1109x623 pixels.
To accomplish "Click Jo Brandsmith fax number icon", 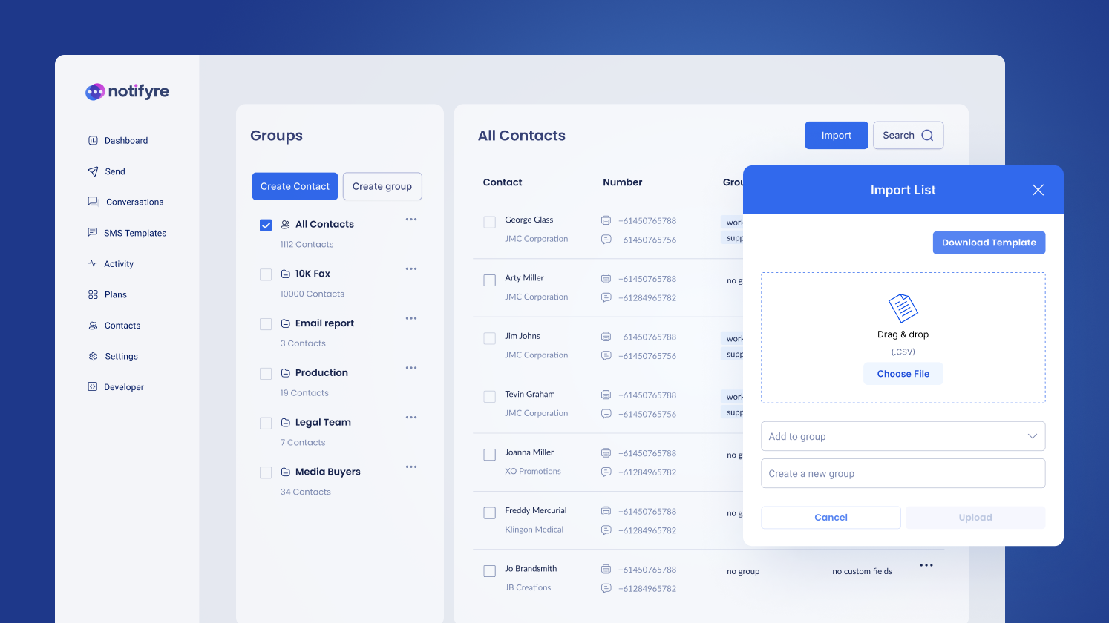I will (x=606, y=570).
